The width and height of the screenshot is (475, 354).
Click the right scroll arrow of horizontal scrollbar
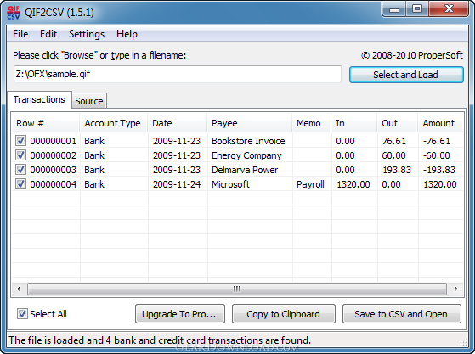455,289
